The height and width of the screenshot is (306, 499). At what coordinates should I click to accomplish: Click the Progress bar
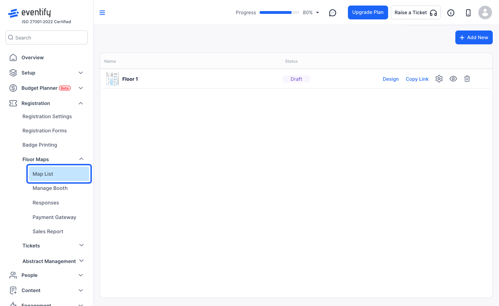coord(279,12)
